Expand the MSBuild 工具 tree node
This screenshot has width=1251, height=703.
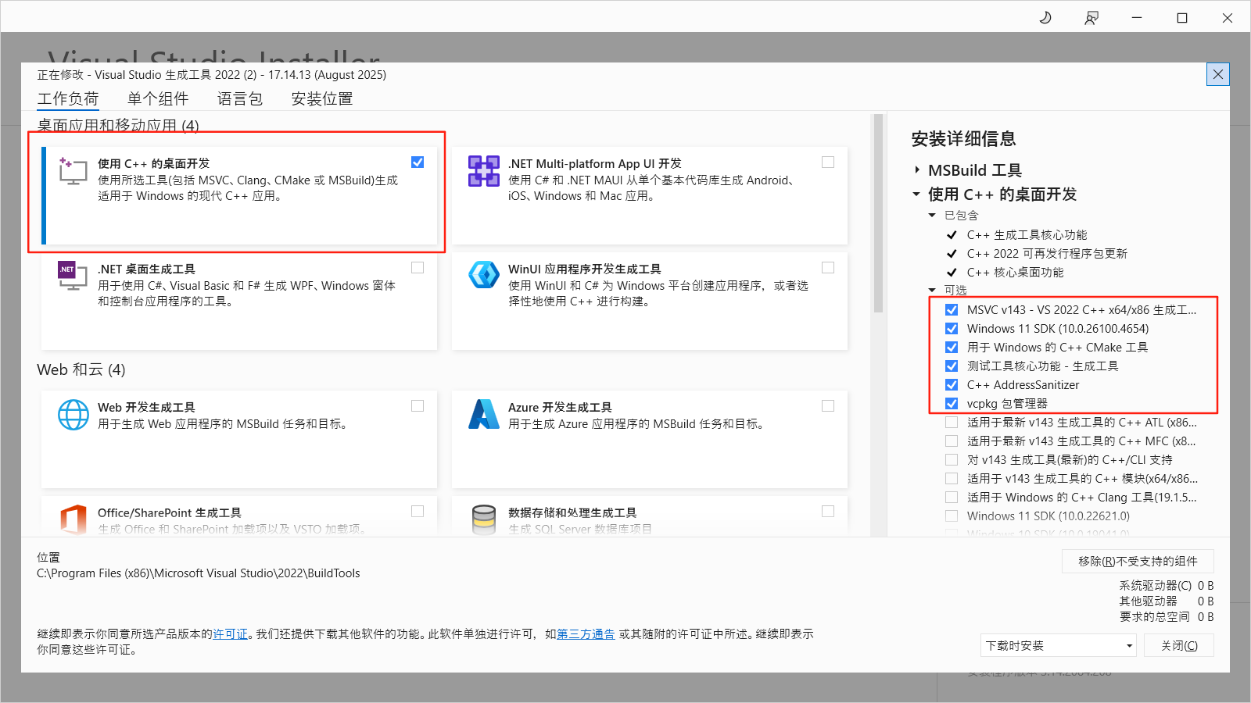917,170
